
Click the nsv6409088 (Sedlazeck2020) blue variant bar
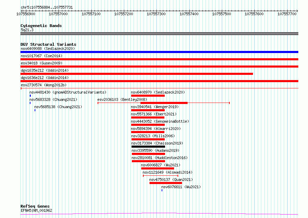tap(159, 52)
